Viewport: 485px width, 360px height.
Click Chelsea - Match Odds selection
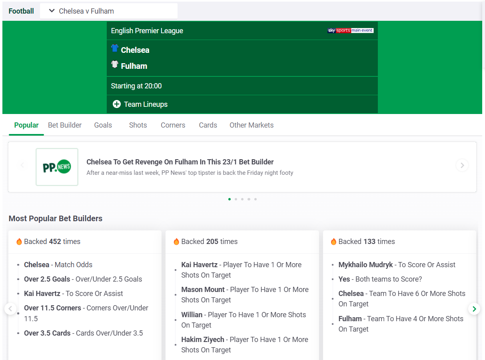(x=58, y=265)
